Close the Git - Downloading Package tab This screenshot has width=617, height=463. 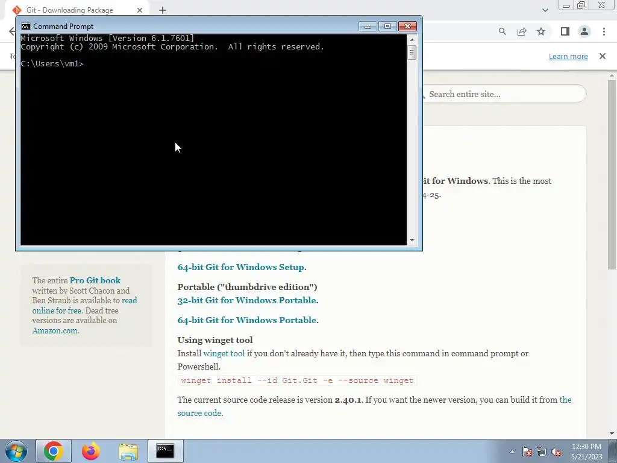coord(140,10)
